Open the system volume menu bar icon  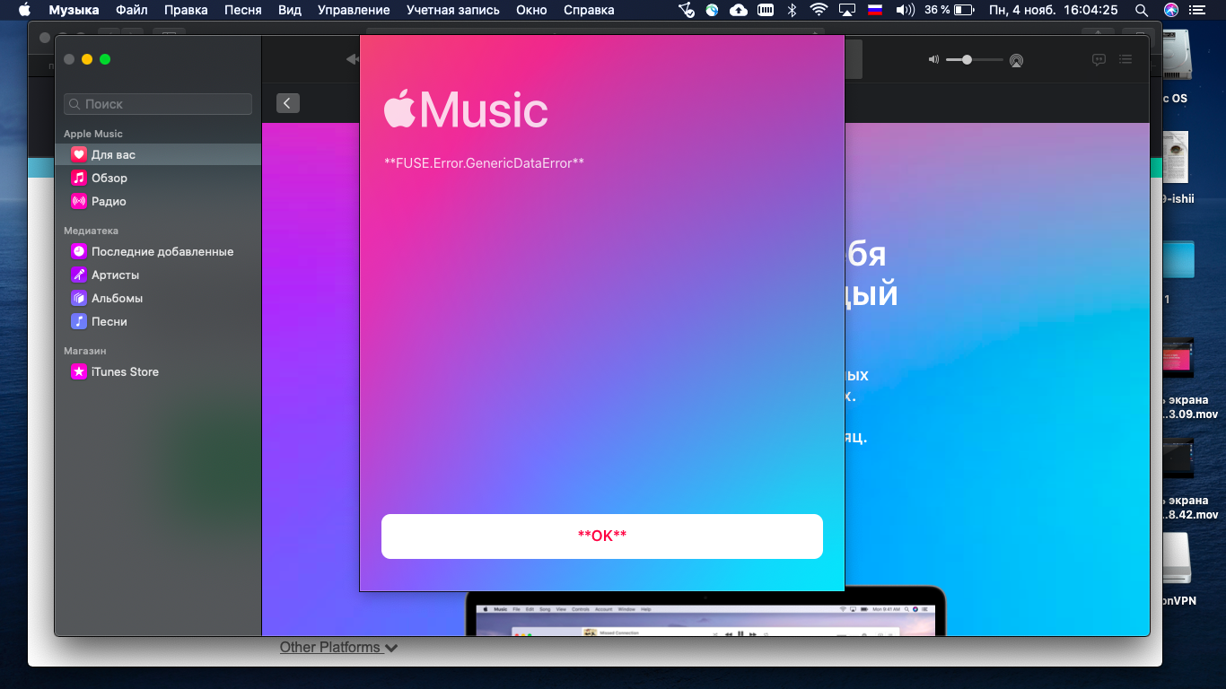click(x=906, y=10)
